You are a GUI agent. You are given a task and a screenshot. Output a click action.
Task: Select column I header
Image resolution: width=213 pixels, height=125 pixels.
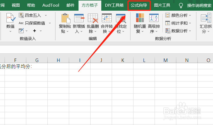point(80,60)
